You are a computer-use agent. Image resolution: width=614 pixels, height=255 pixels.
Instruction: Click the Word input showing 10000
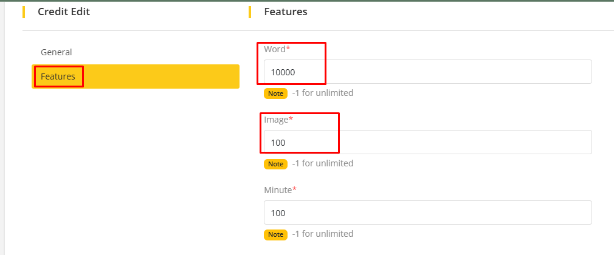(x=427, y=72)
